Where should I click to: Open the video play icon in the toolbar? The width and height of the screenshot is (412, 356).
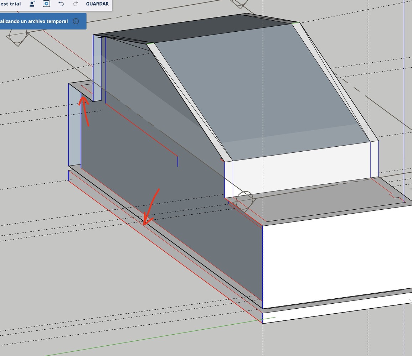[x=46, y=4]
